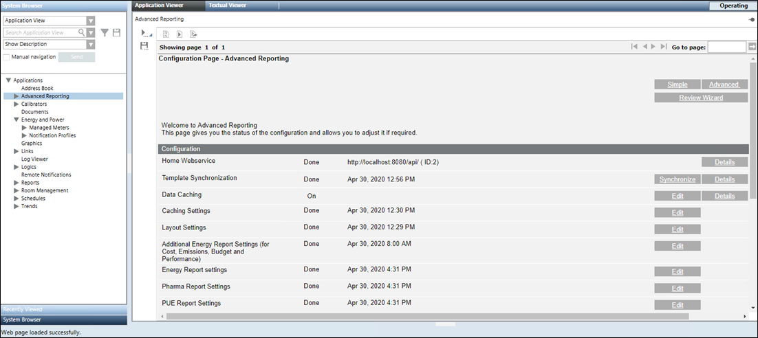Click the Go to page input field

[726, 47]
